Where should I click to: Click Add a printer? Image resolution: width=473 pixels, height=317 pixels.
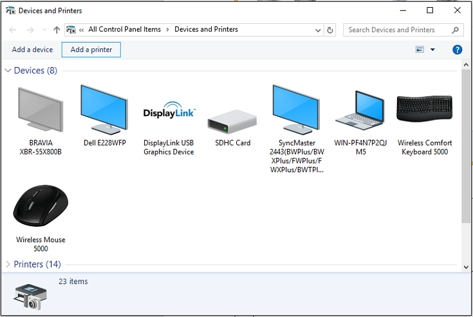[91, 50]
